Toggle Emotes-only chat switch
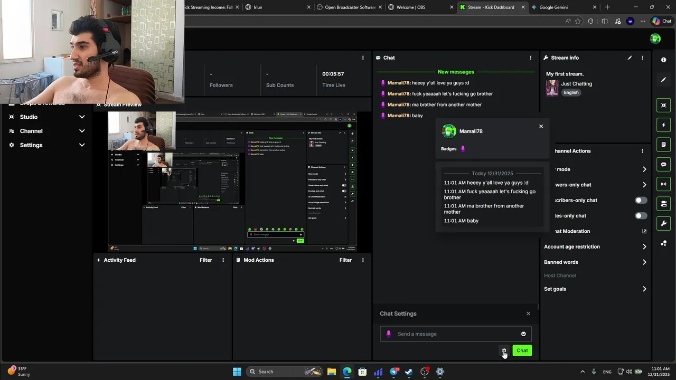The width and height of the screenshot is (676, 380). [x=641, y=215]
